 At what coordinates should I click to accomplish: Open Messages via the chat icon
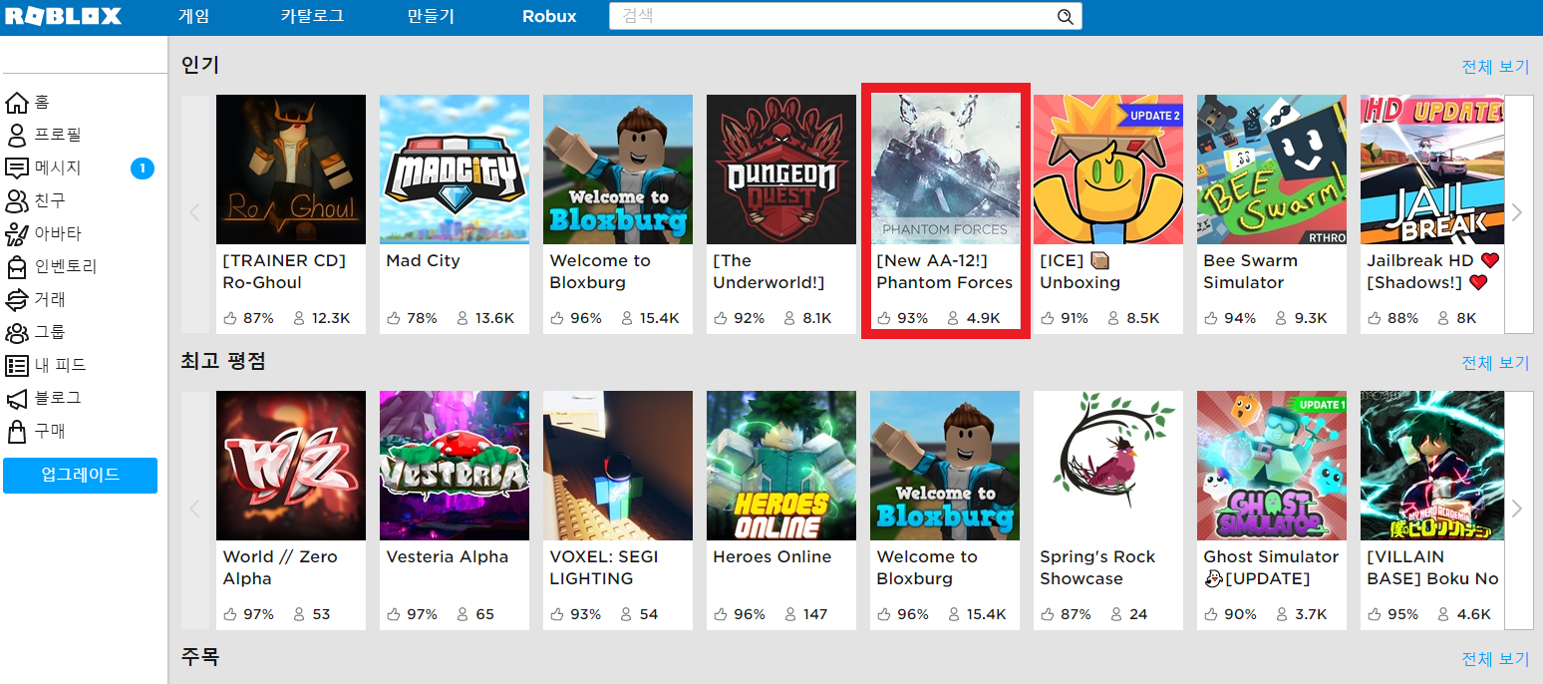coord(16,168)
